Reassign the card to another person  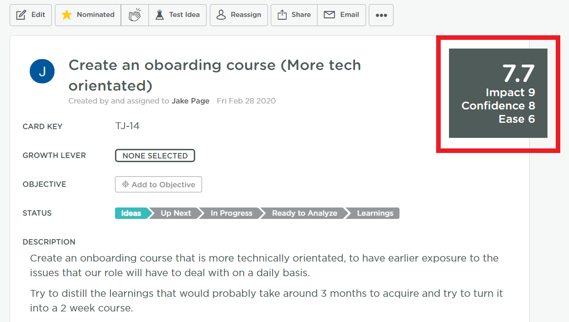239,15
